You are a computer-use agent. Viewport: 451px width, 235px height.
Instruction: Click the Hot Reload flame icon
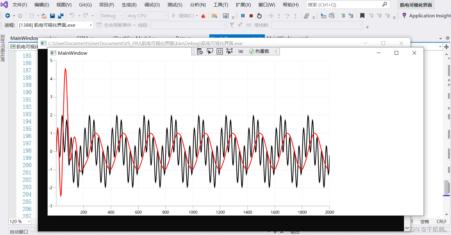click(204, 16)
